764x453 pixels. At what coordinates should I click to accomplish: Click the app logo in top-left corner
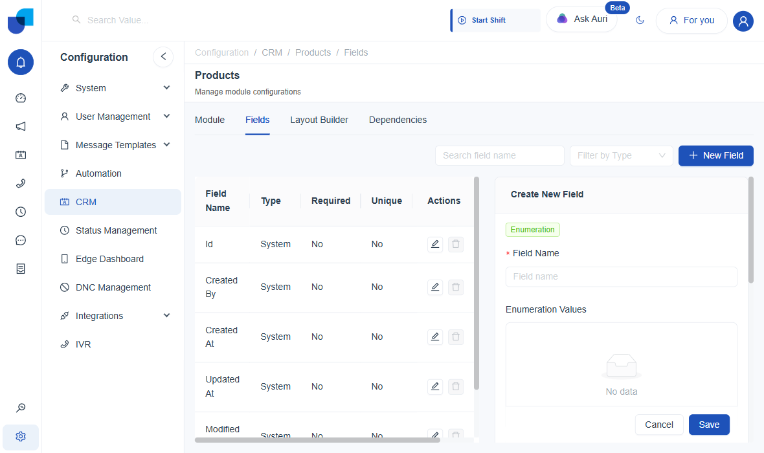tap(21, 21)
